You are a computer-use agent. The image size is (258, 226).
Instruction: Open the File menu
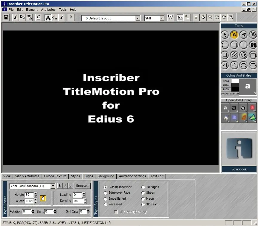tap(11, 10)
